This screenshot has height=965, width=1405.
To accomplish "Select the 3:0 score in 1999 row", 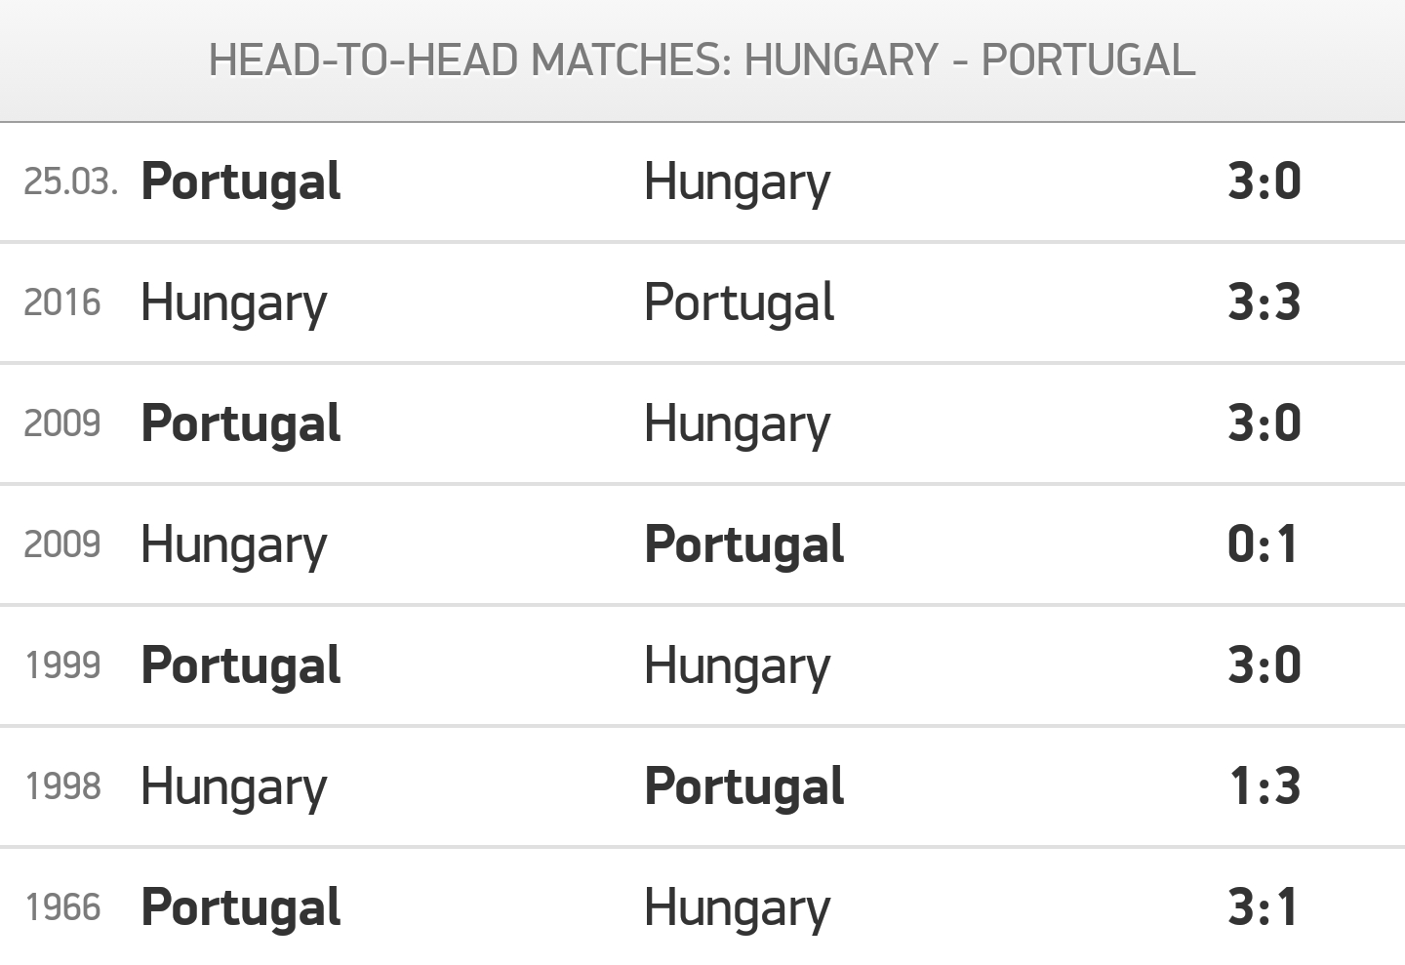I will [1264, 665].
